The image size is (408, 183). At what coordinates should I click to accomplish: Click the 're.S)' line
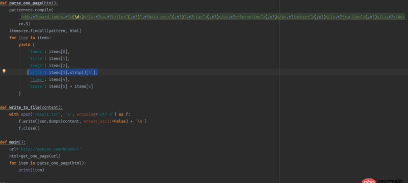click(24, 24)
